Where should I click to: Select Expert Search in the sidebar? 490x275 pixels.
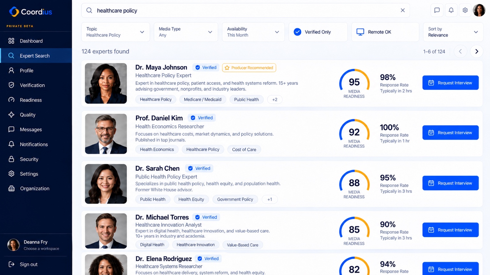click(x=36, y=56)
